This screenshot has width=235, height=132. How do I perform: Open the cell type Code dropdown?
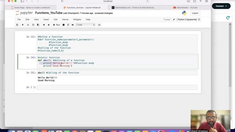[86, 25]
